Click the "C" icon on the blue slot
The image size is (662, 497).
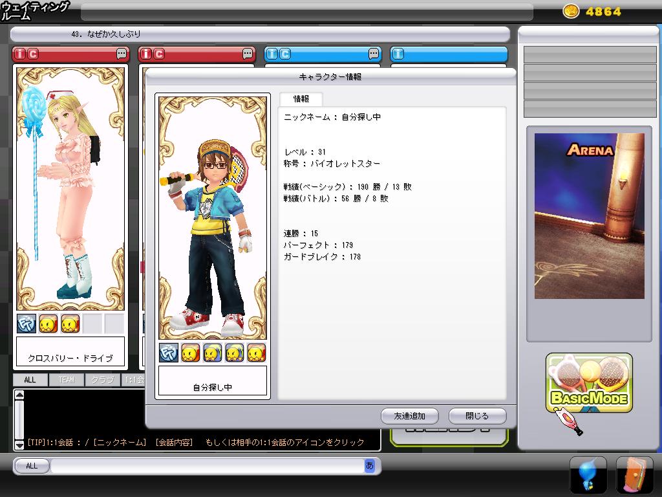tap(285, 54)
